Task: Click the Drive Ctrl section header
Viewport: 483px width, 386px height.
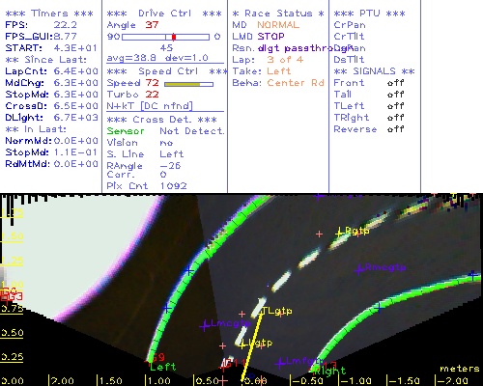Action: 164,14
